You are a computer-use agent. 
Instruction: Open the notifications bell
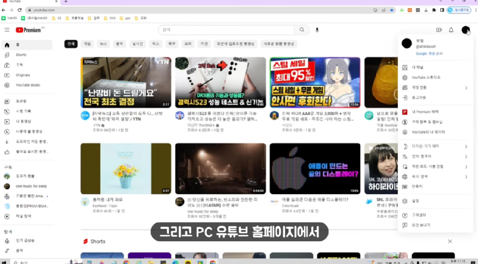coord(451,30)
